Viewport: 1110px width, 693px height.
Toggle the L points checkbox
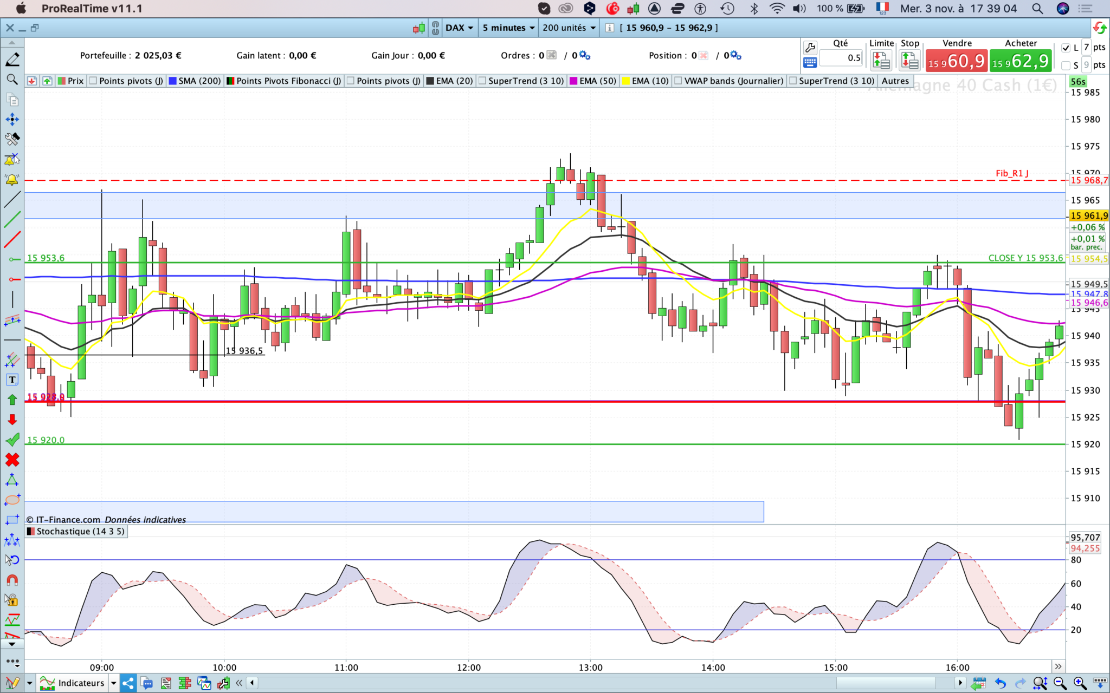click(1066, 48)
